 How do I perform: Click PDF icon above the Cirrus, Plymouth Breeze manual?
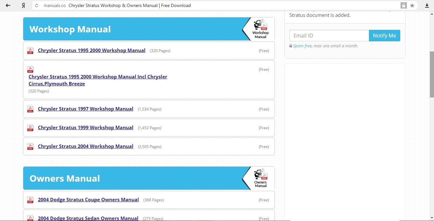coord(30,69)
